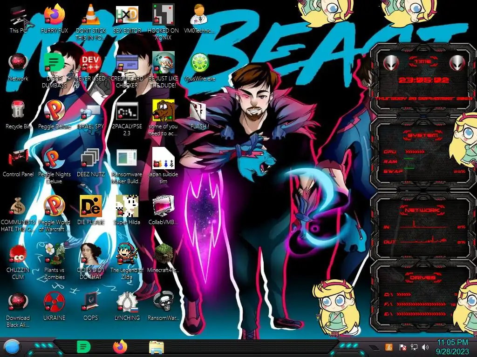Open the RansomWar skull icon
This screenshot has width=477, height=357.
(163, 306)
